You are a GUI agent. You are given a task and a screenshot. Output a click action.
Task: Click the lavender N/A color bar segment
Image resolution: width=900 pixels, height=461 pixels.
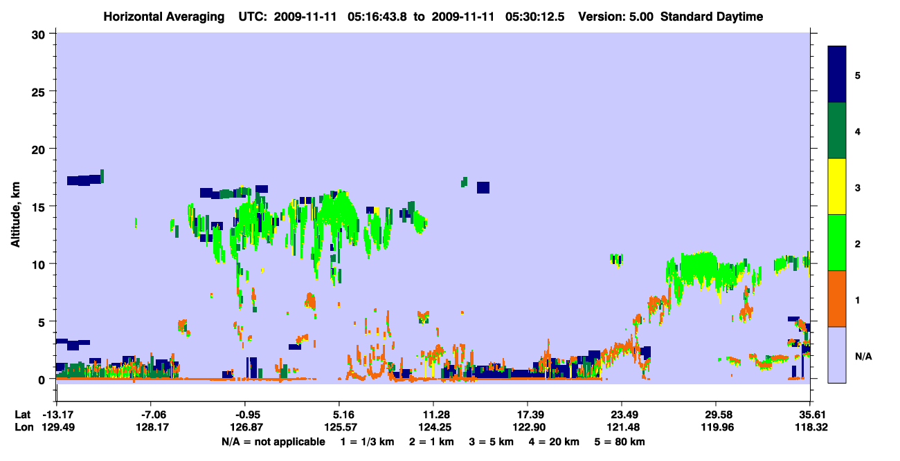(x=837, y=355)
